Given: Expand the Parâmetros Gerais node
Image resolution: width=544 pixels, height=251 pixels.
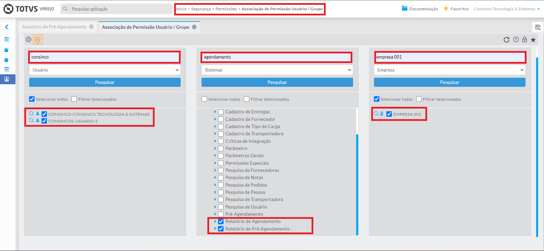Looking at the screenshot, I should point(215,155).
